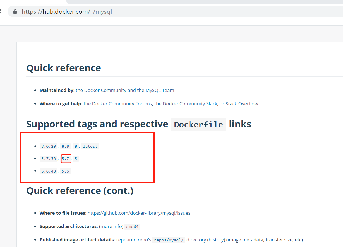Open the github docker-library mysql issues link
Viewport: 343px width, 247px height.
click(139, 213)
